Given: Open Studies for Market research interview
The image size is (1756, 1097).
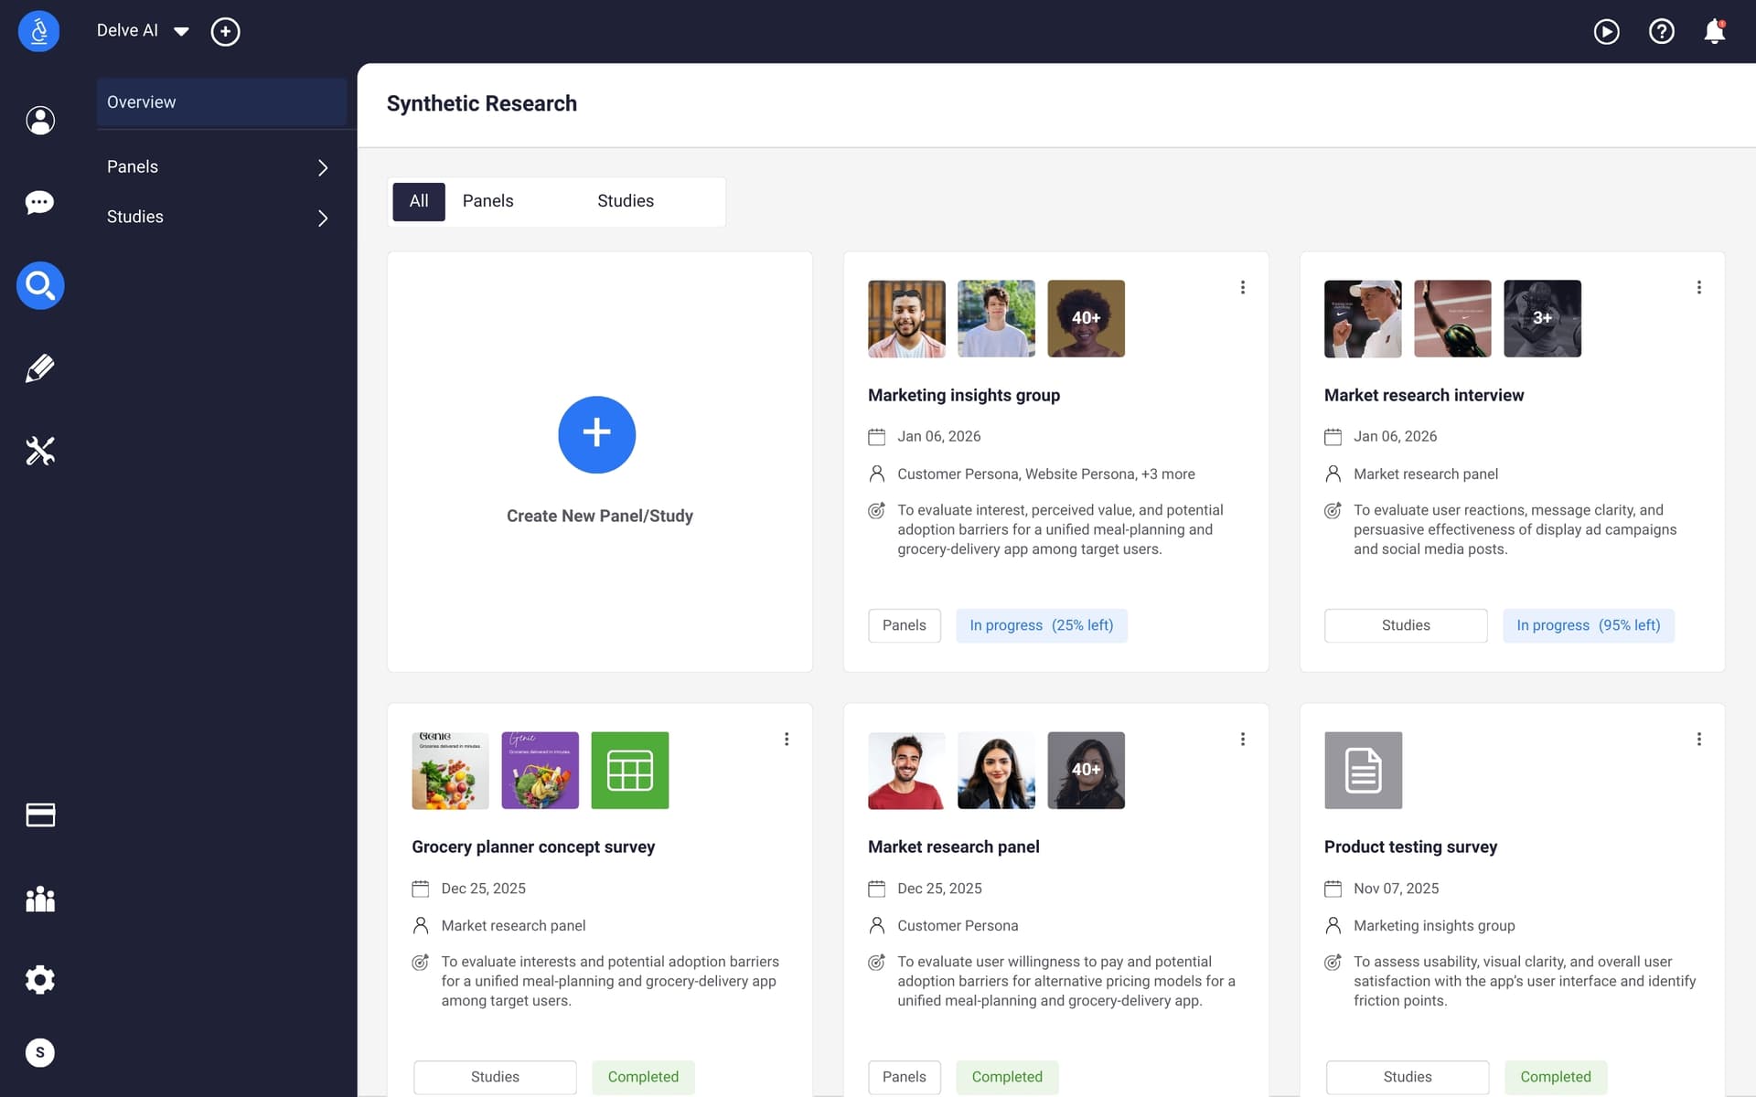Looking at the screenshot, I should [x=1405, y=625].
